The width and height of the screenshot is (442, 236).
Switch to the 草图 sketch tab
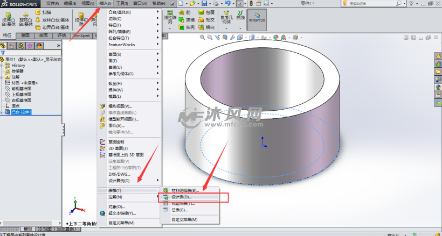(x=25, y=35)
